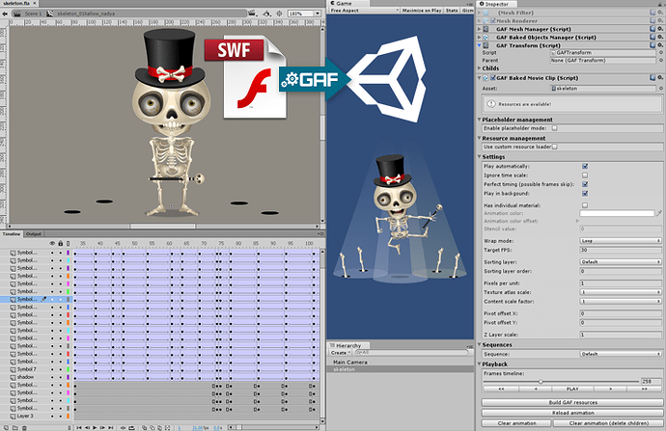Go to the first frame in Flash timeline
This screenshot has width=666, height=431.
coord(79,427)
